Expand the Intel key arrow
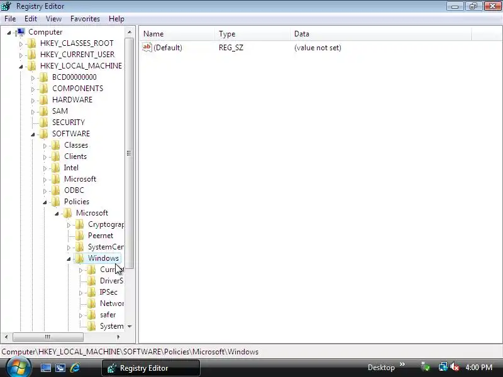This screenshot has width=503, height=377. pos(45,168)
